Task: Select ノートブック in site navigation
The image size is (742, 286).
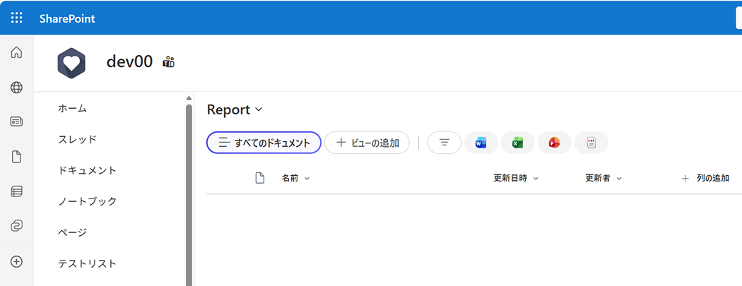Action: (88, 201)
